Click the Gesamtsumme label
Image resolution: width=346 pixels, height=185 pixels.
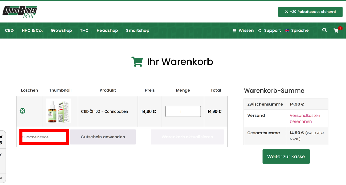[264, 133]
